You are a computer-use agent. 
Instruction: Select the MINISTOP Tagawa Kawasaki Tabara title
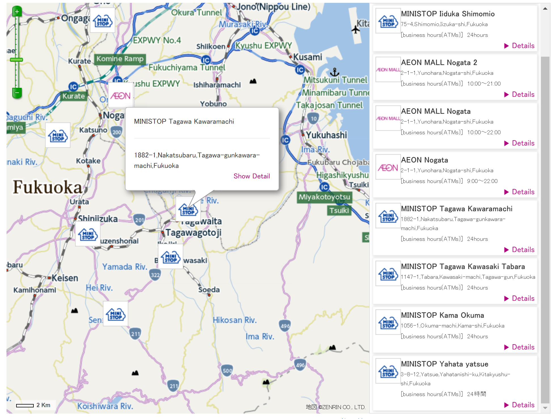point(463,266)
